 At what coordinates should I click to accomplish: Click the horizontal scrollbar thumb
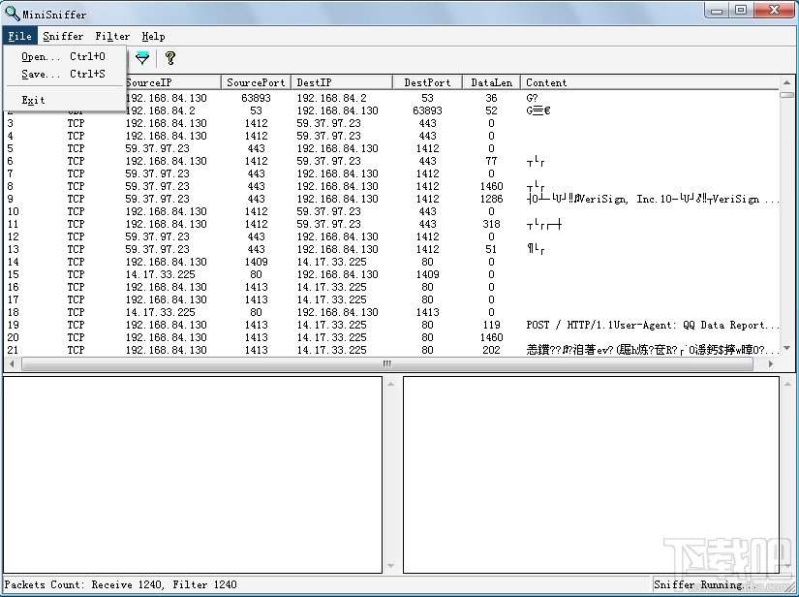[387, 364]
